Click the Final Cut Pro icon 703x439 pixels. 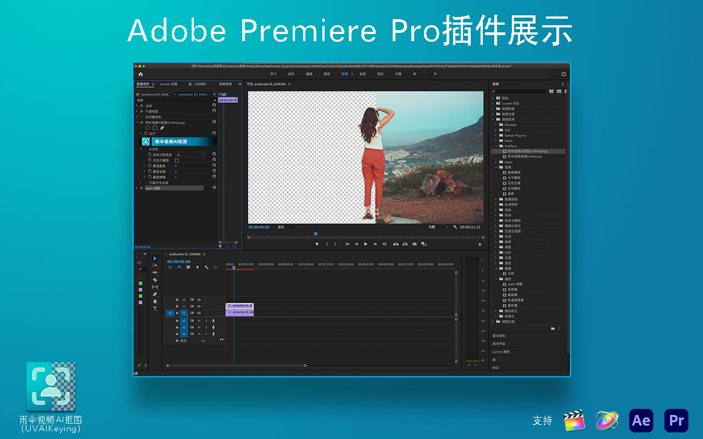click(574, 421)
